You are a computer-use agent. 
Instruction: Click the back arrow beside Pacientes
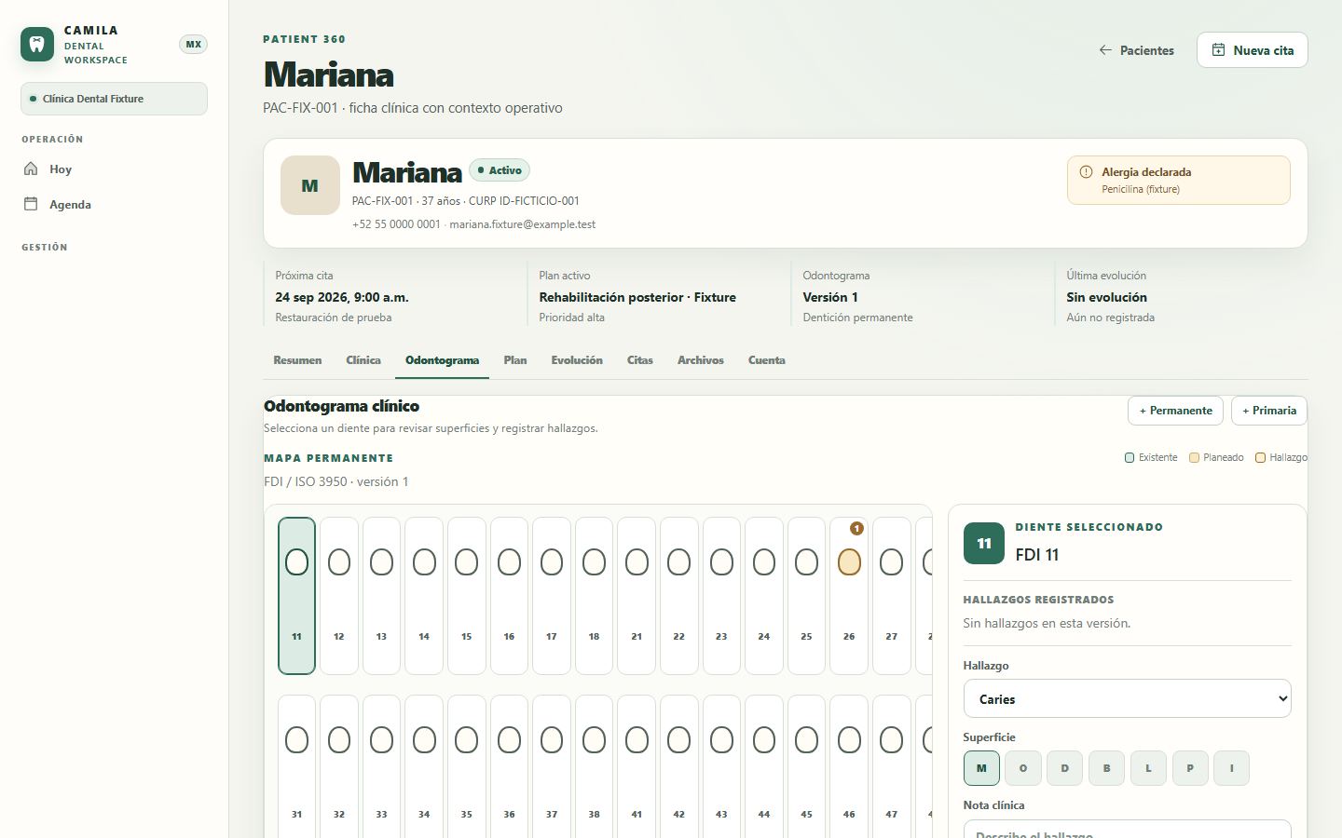[x=1105, y=50]
